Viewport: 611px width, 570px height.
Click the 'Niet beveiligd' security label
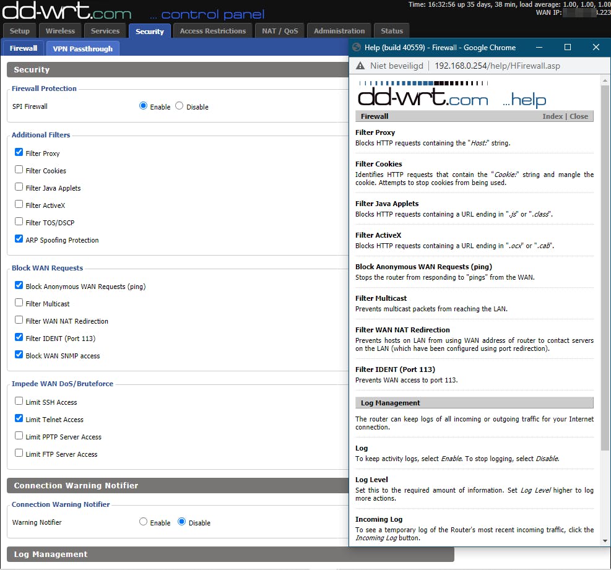tap(397, 66)
